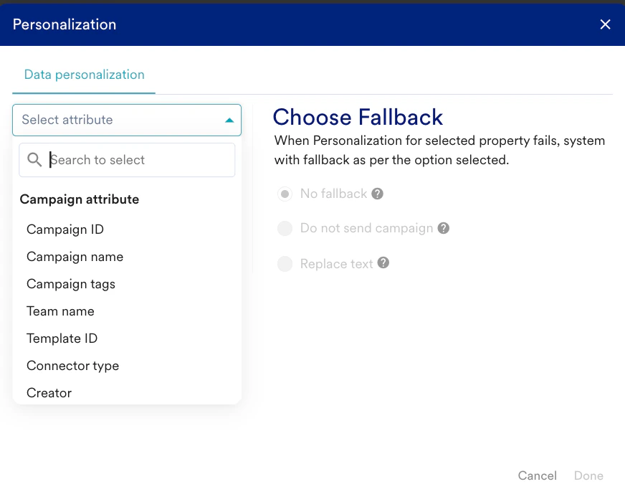The image size is (625, 502).
Task: Click help icon beside Do not send campaign
Action: click(x=444, y=228)
